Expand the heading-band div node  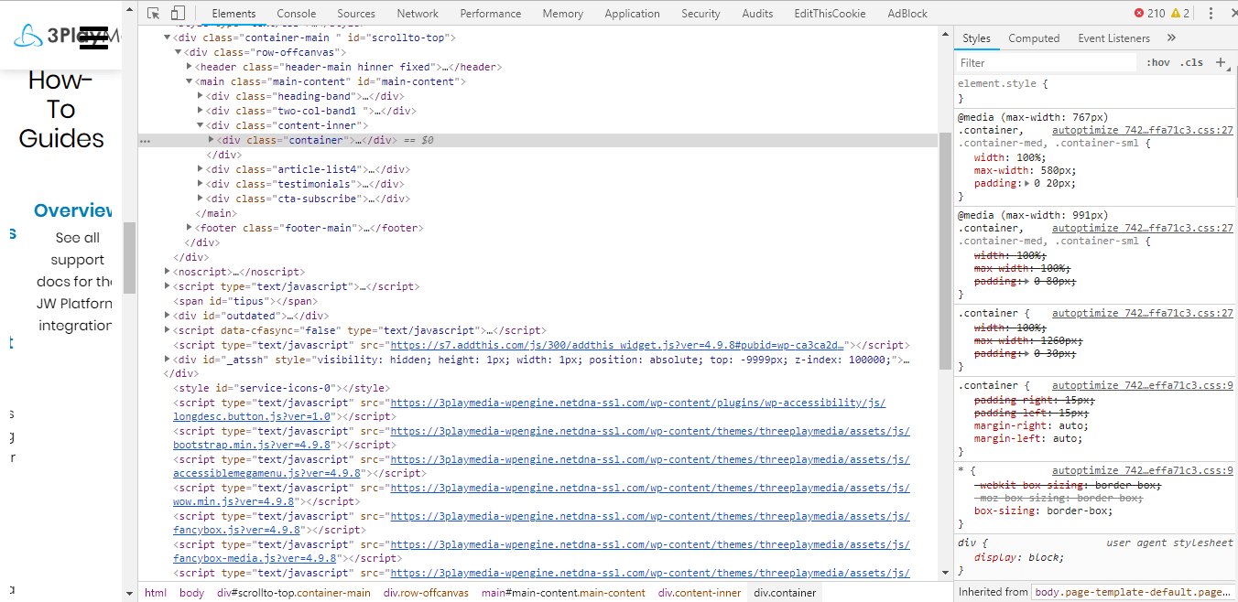coord(201,97)
